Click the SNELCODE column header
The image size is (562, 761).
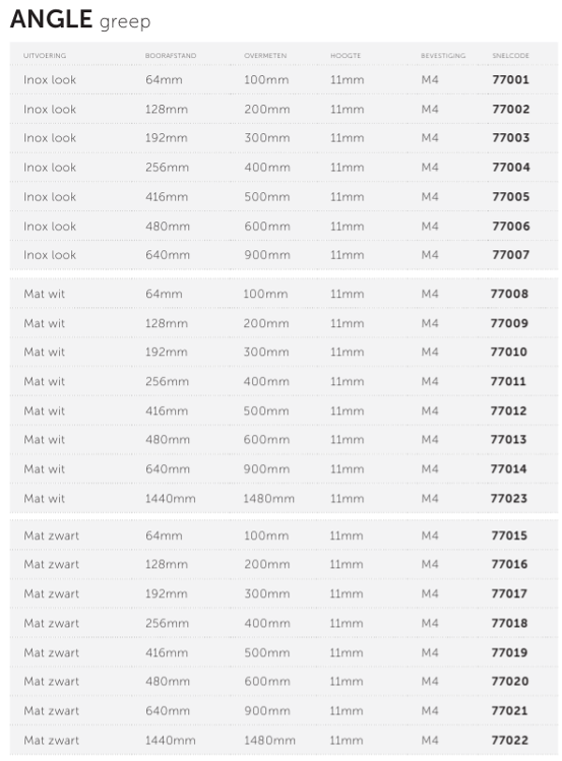click(x=510, y=56)
